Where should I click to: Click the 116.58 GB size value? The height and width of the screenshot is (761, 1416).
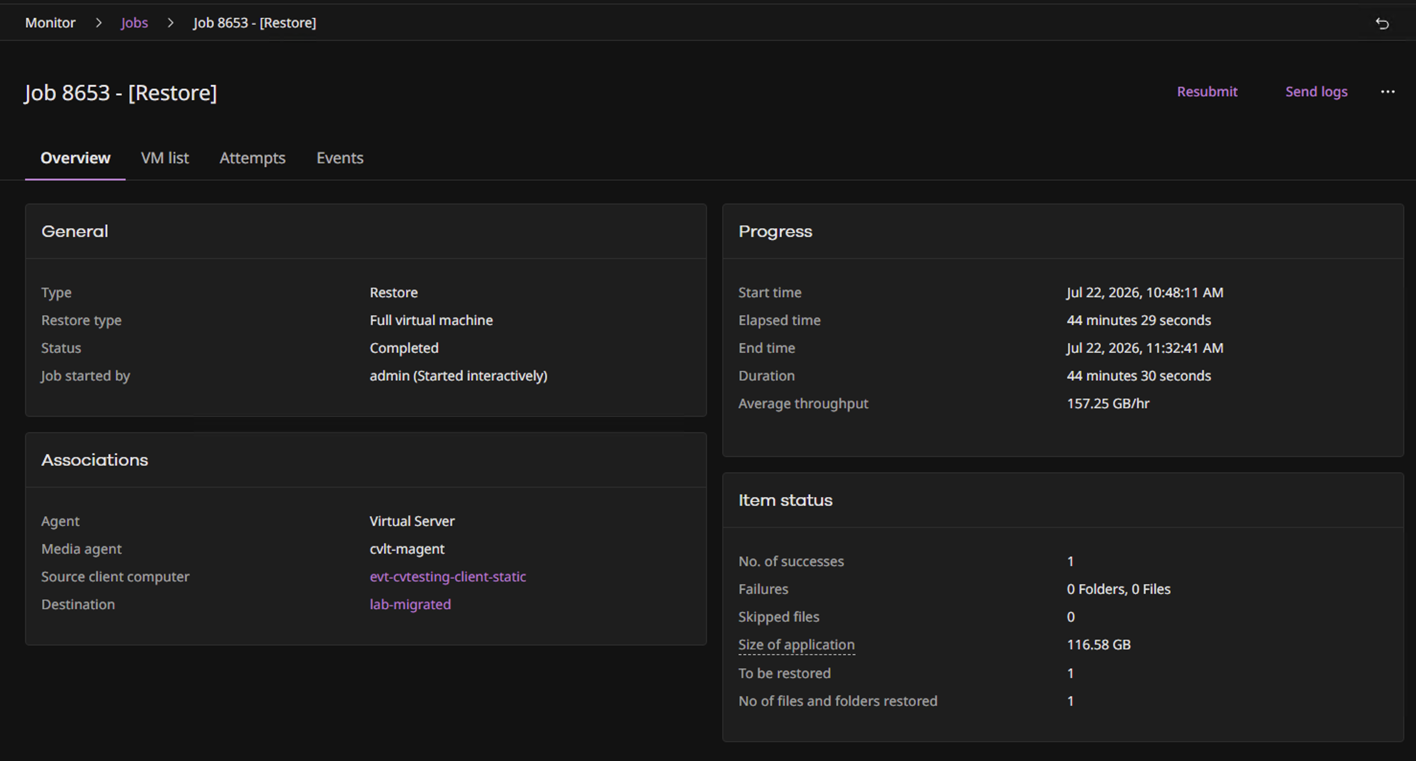(1098, 645)
